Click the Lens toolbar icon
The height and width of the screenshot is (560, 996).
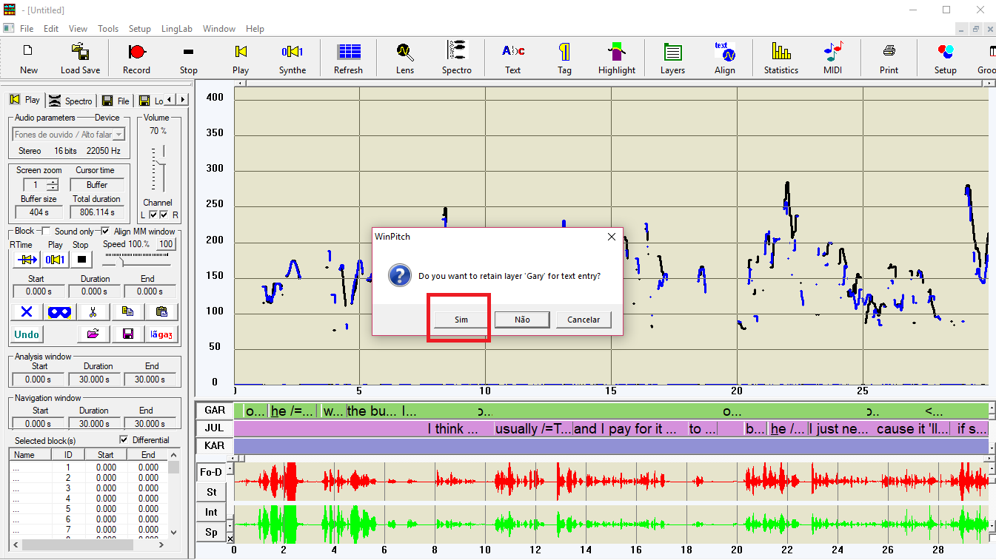click(404, 58)
